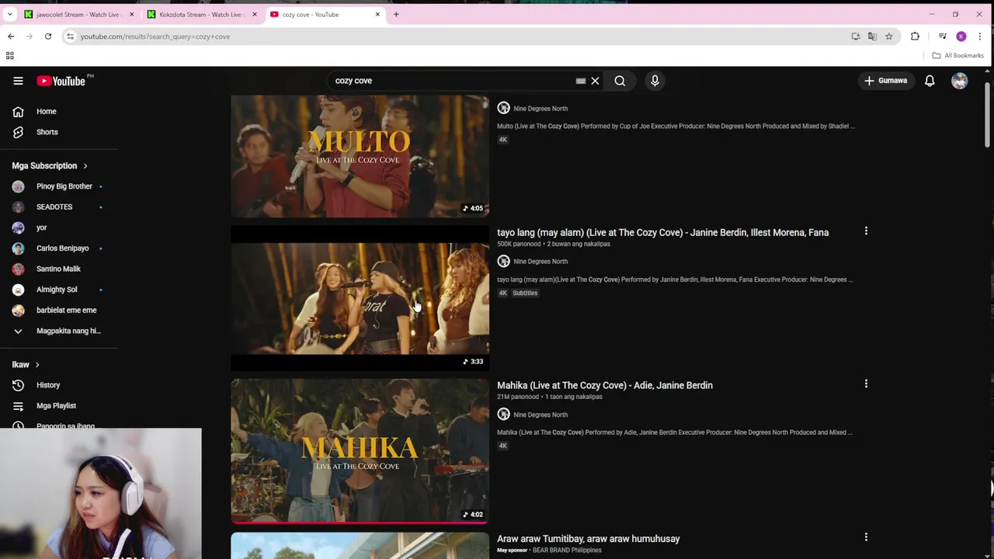The image size is (994, 559).
Task: Start voice search with microphone icon
Action: tap(655, 81)
